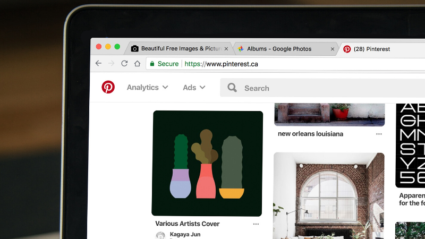Open browser home page icon
Image resolution: width=425 pixels, height=239 pixels.
138,63
